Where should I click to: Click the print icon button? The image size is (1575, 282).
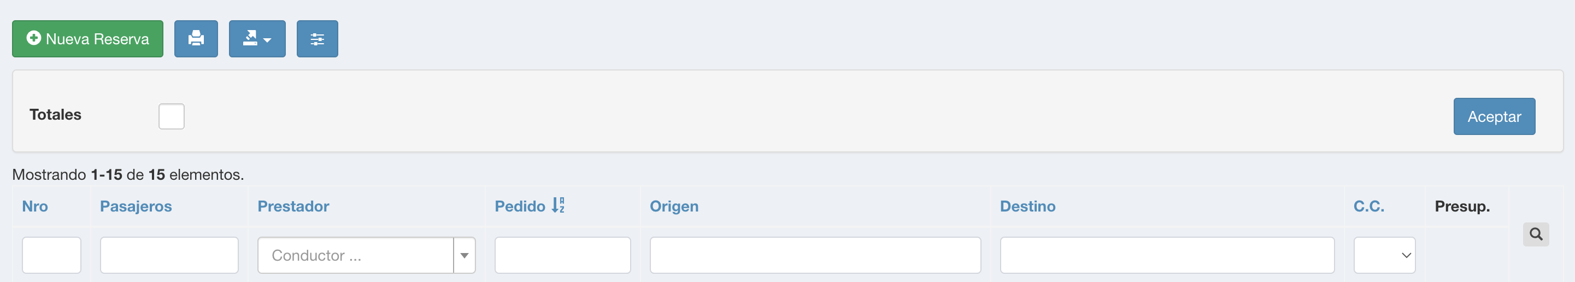[x=196, y=39]
